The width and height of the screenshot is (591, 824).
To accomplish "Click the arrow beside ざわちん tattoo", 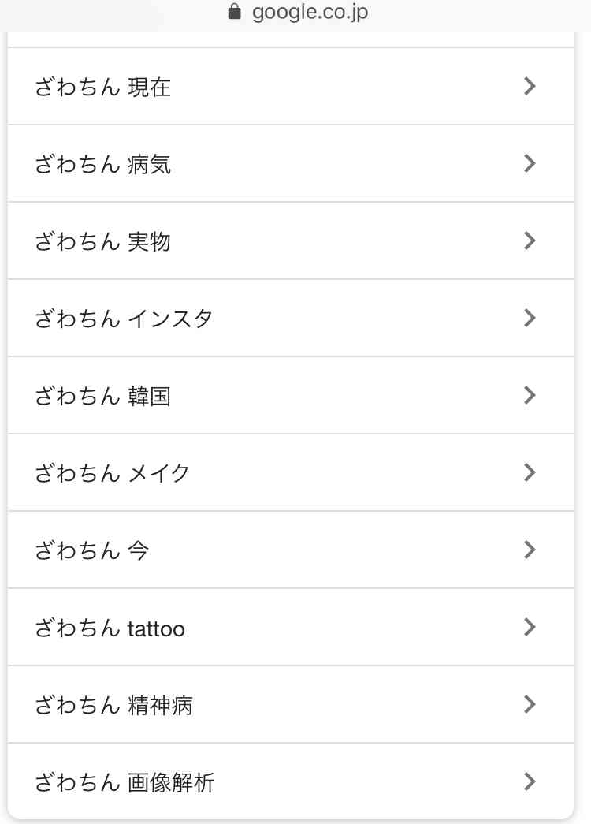I will point(530,627).
